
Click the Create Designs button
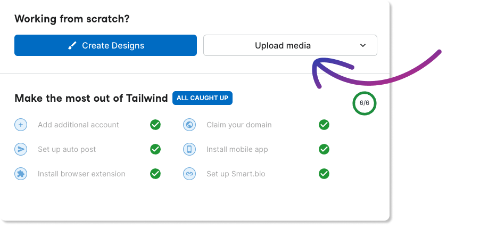(x=105, y=45)
